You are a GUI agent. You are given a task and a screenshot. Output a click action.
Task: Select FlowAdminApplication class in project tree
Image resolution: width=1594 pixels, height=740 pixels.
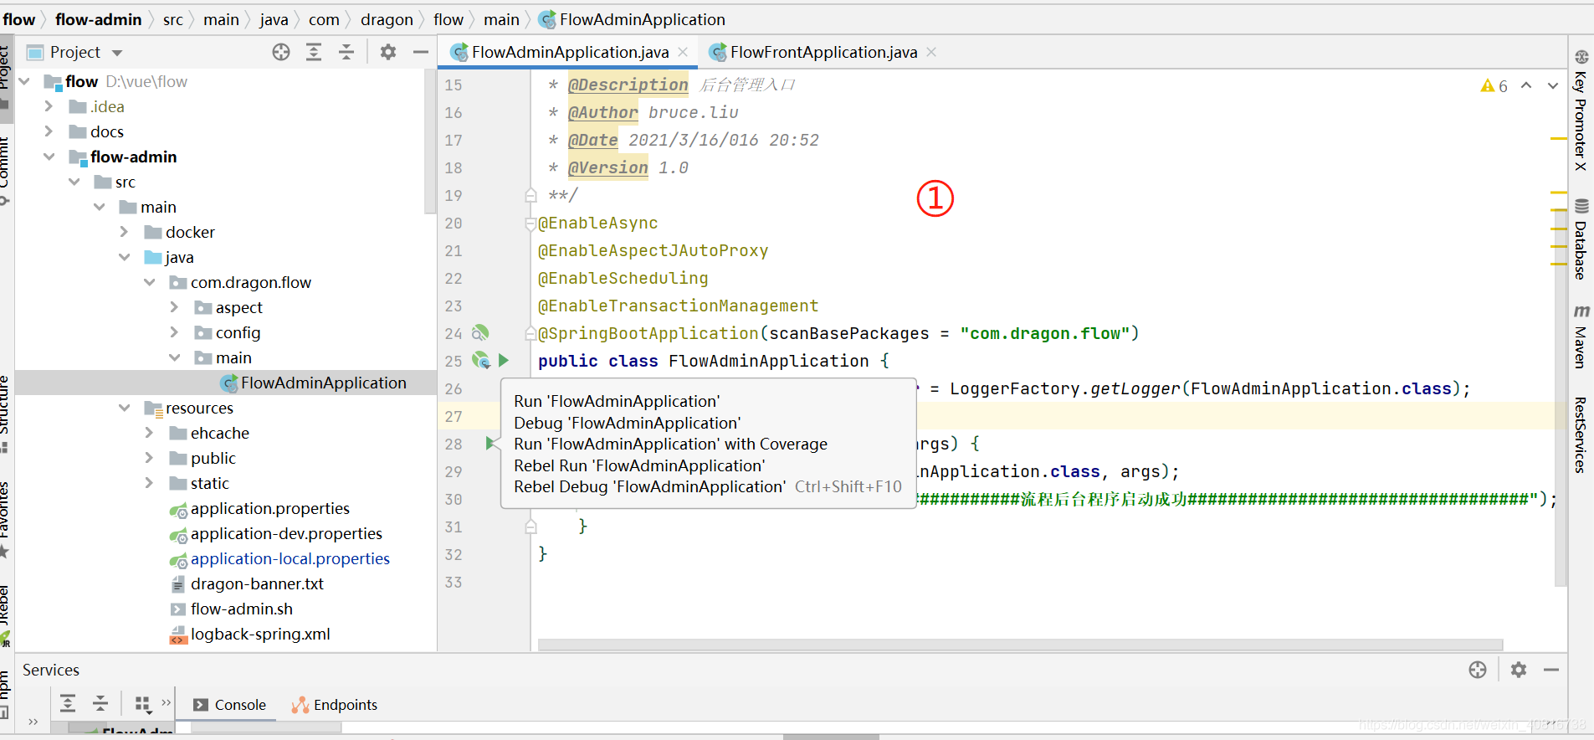click(x=323, y=383)
